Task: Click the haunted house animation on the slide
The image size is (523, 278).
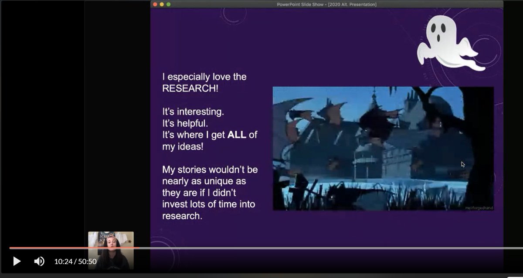Action: pyautogui.click(x=384, y=148)
